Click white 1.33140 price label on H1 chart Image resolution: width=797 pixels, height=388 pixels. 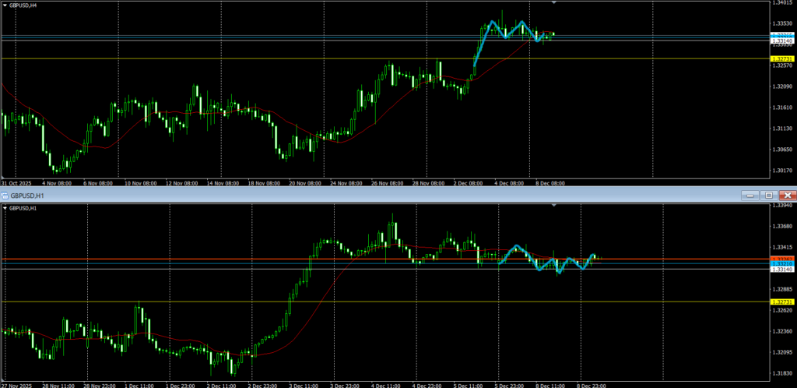[781, 270]
